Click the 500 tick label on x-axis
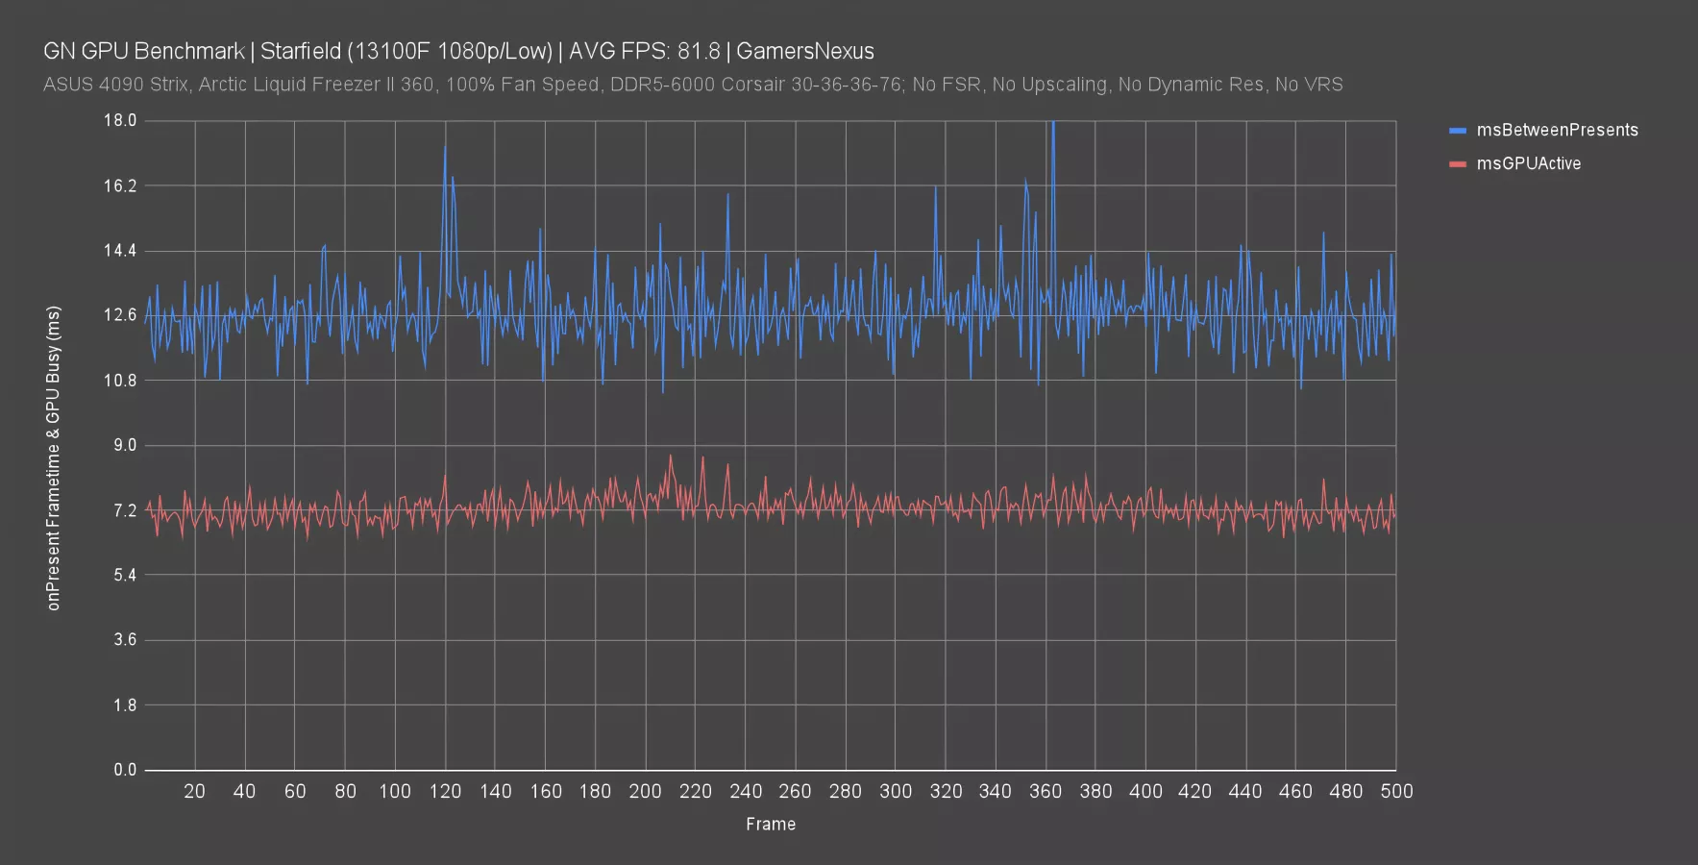 (1396, 791)
